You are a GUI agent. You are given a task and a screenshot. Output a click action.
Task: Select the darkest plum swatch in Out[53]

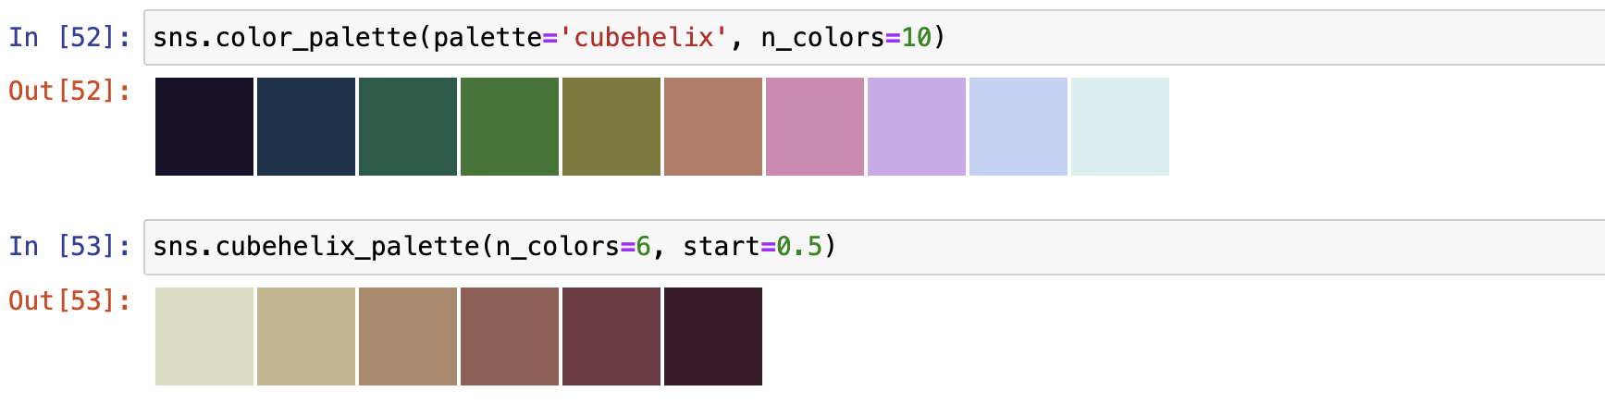click(713, 336)
